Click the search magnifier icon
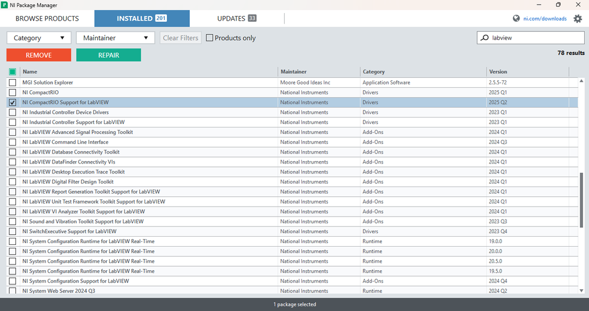 pyautogui.click(x=485, y=38)
